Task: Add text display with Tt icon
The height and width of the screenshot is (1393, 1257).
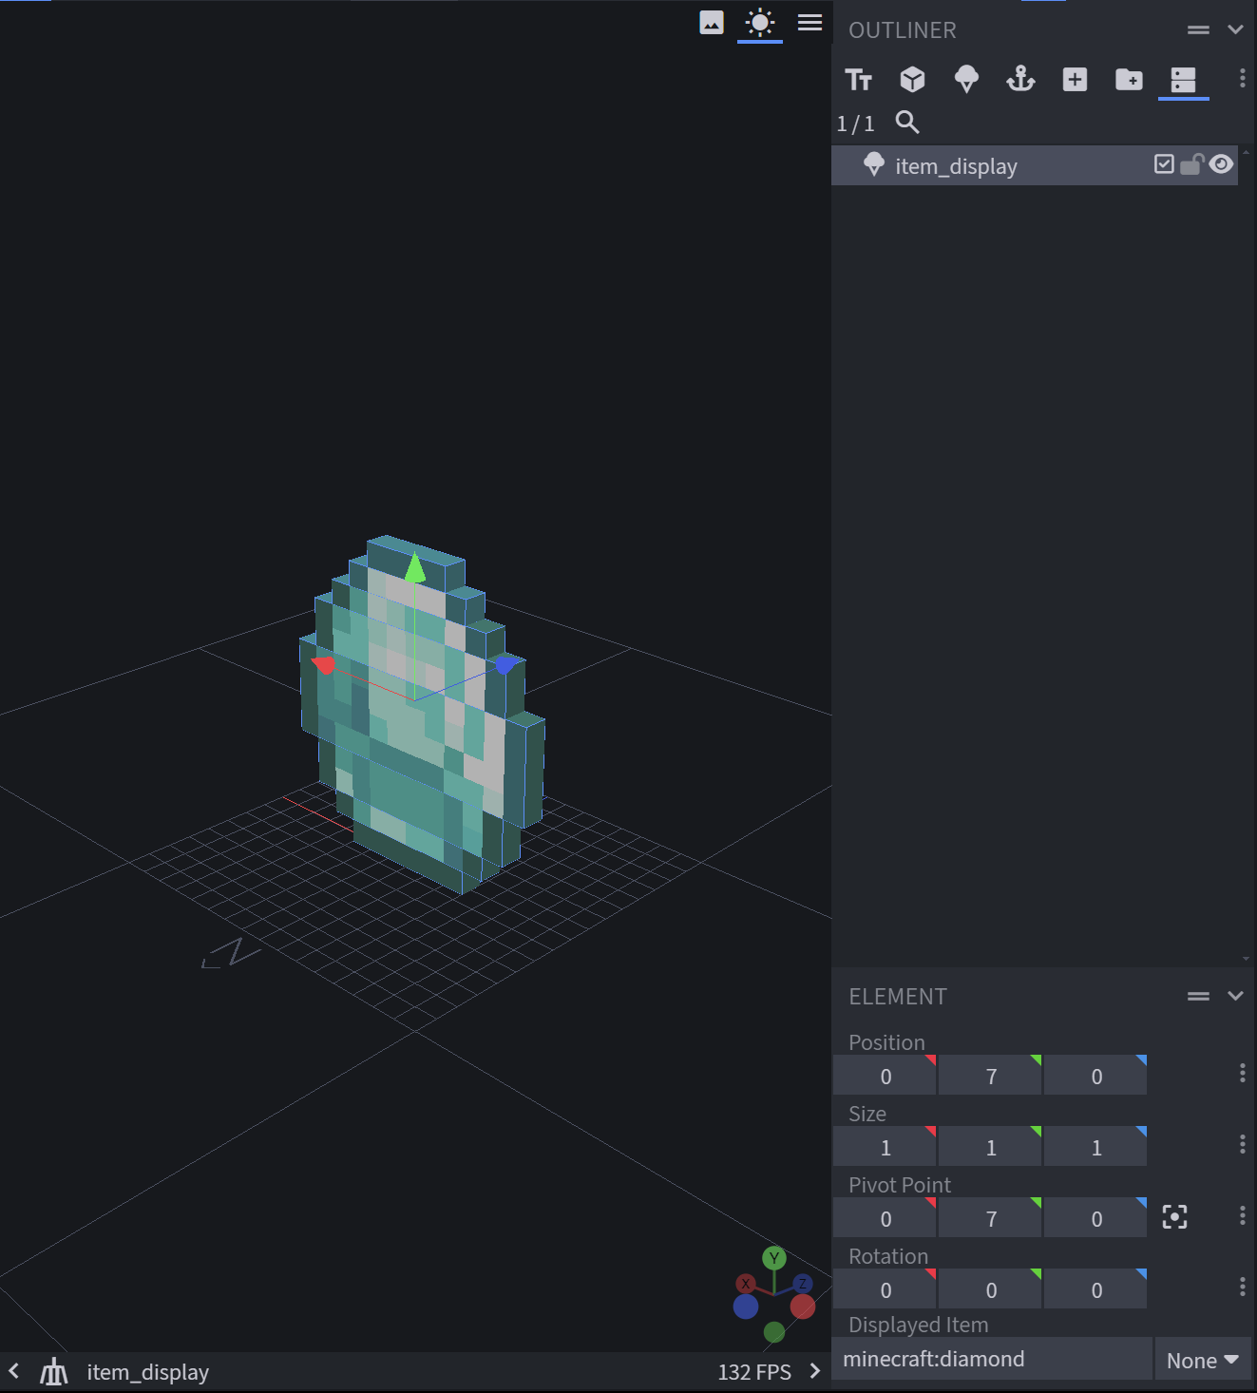Action: coord(859,80)
